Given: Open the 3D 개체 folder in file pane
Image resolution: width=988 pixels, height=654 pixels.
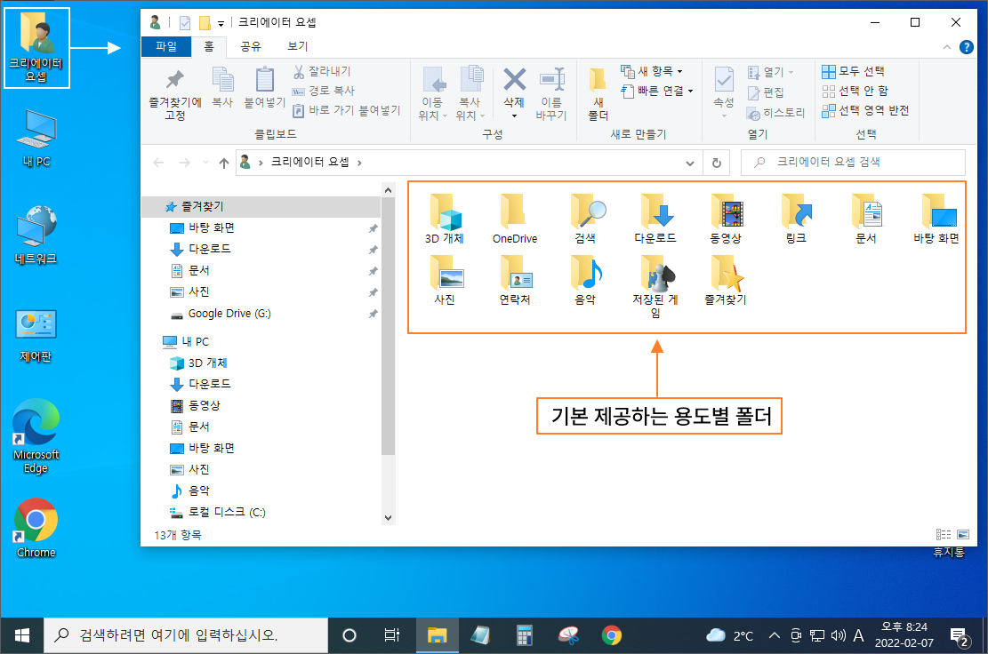Looking at the screenshot, I should click(445, 219).
